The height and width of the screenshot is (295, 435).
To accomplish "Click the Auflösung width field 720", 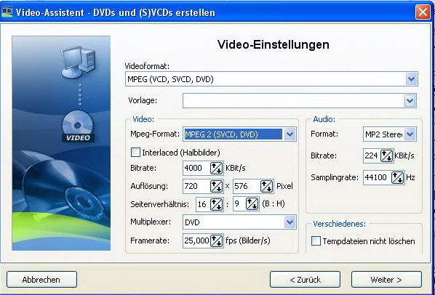I will coord(196,186).
